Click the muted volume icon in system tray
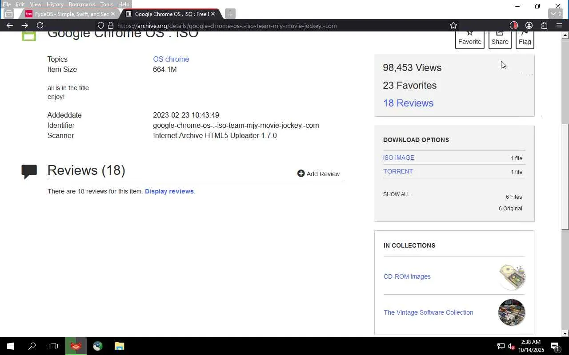 click(511, 346)
